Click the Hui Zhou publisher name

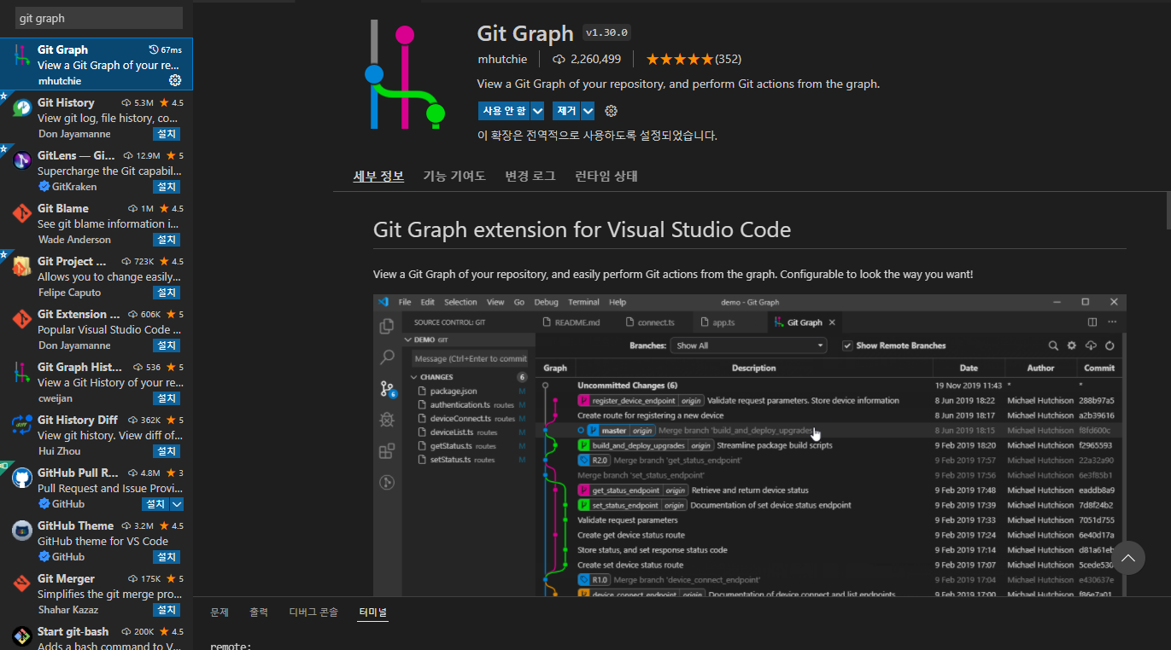(59, 451)
